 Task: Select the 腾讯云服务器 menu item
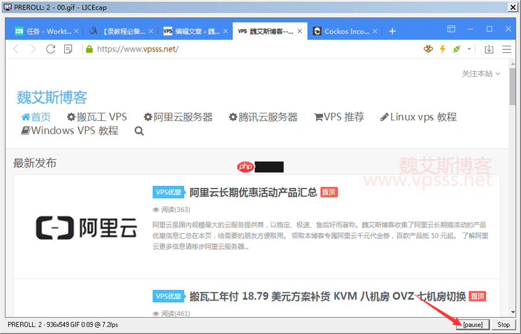point(263,116)
